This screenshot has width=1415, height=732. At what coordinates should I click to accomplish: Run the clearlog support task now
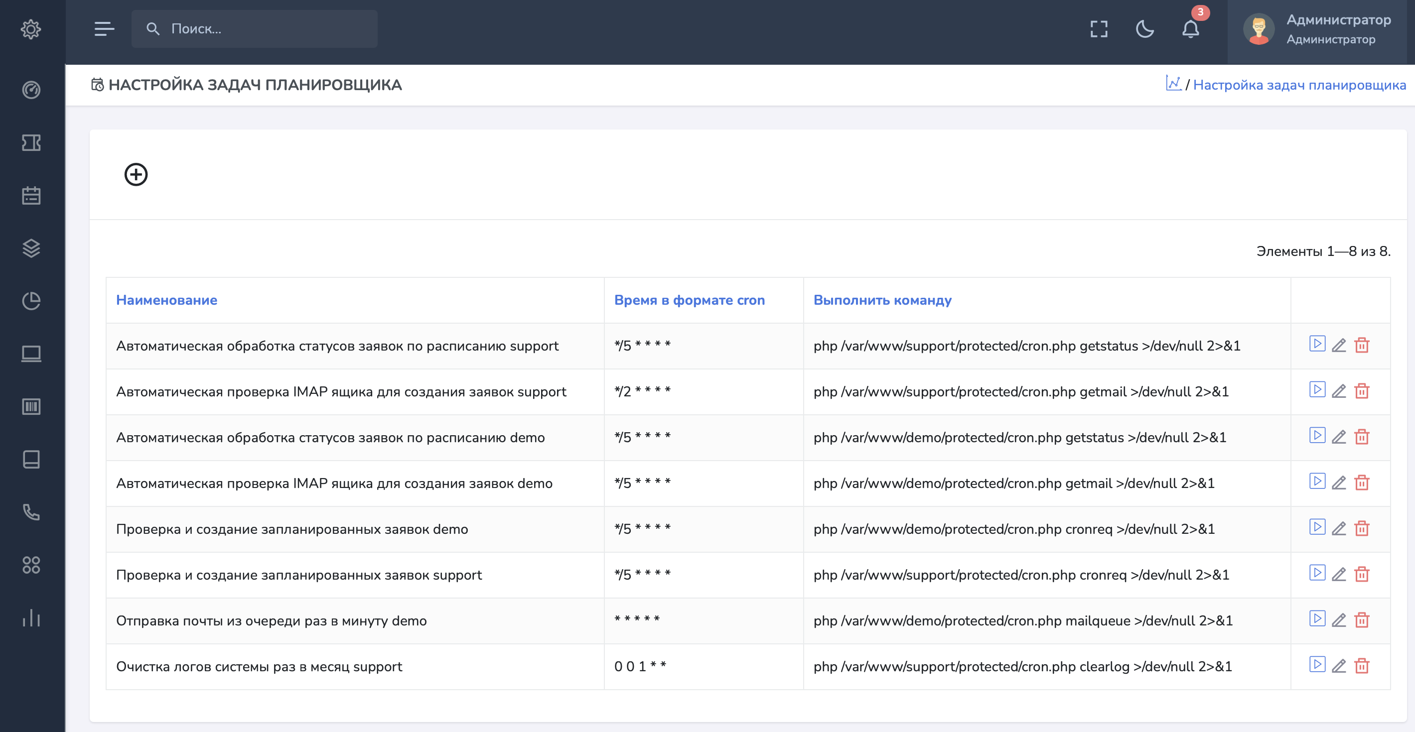point(1317,664)
